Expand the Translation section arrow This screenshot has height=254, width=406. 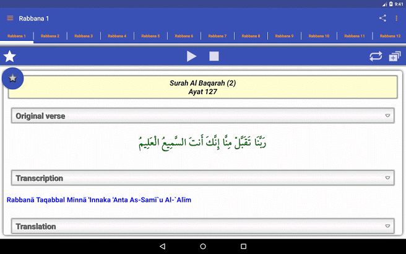pyautogui.click(x=387, y=226)
